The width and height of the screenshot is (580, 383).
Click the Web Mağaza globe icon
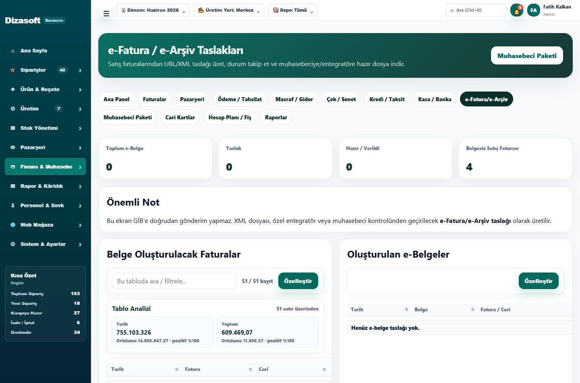[x=13, y=225]
